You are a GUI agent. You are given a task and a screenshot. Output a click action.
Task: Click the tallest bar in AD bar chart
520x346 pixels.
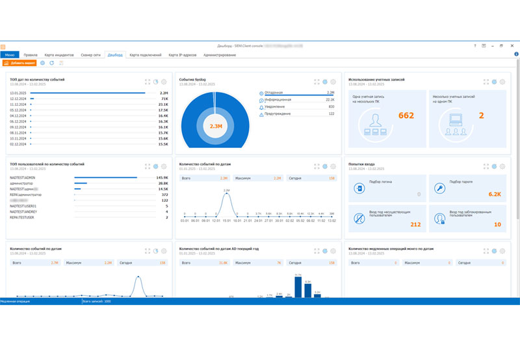click(298, 287)
